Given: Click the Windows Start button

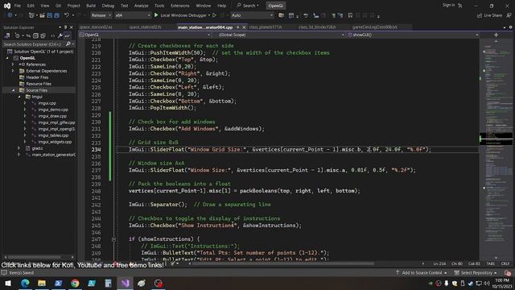Looking at the screenshot, I should tap(8, 283).
